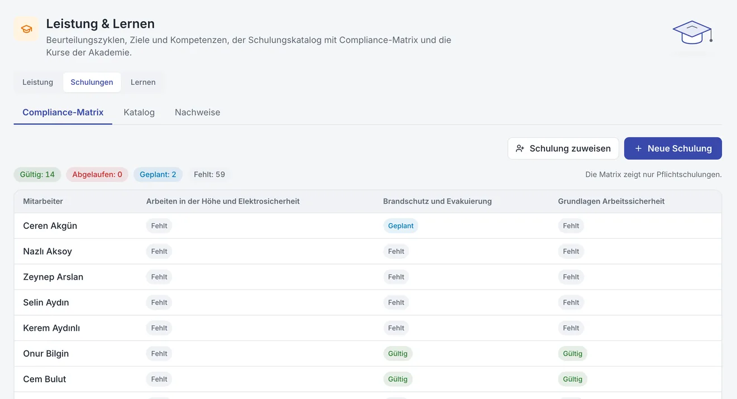737x399 pixels.
Task: Switch to the Katalog sub-tab
Action: click(139, 112)
